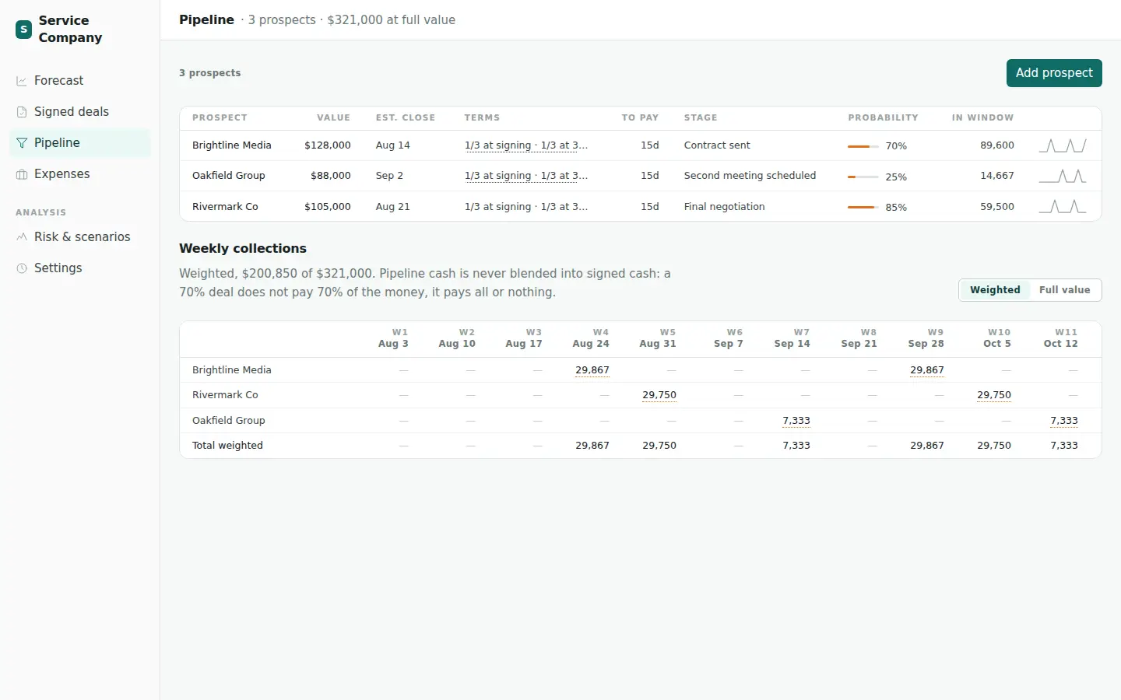Open the Expenses section
1121x700 pixels.
(79, 174)
